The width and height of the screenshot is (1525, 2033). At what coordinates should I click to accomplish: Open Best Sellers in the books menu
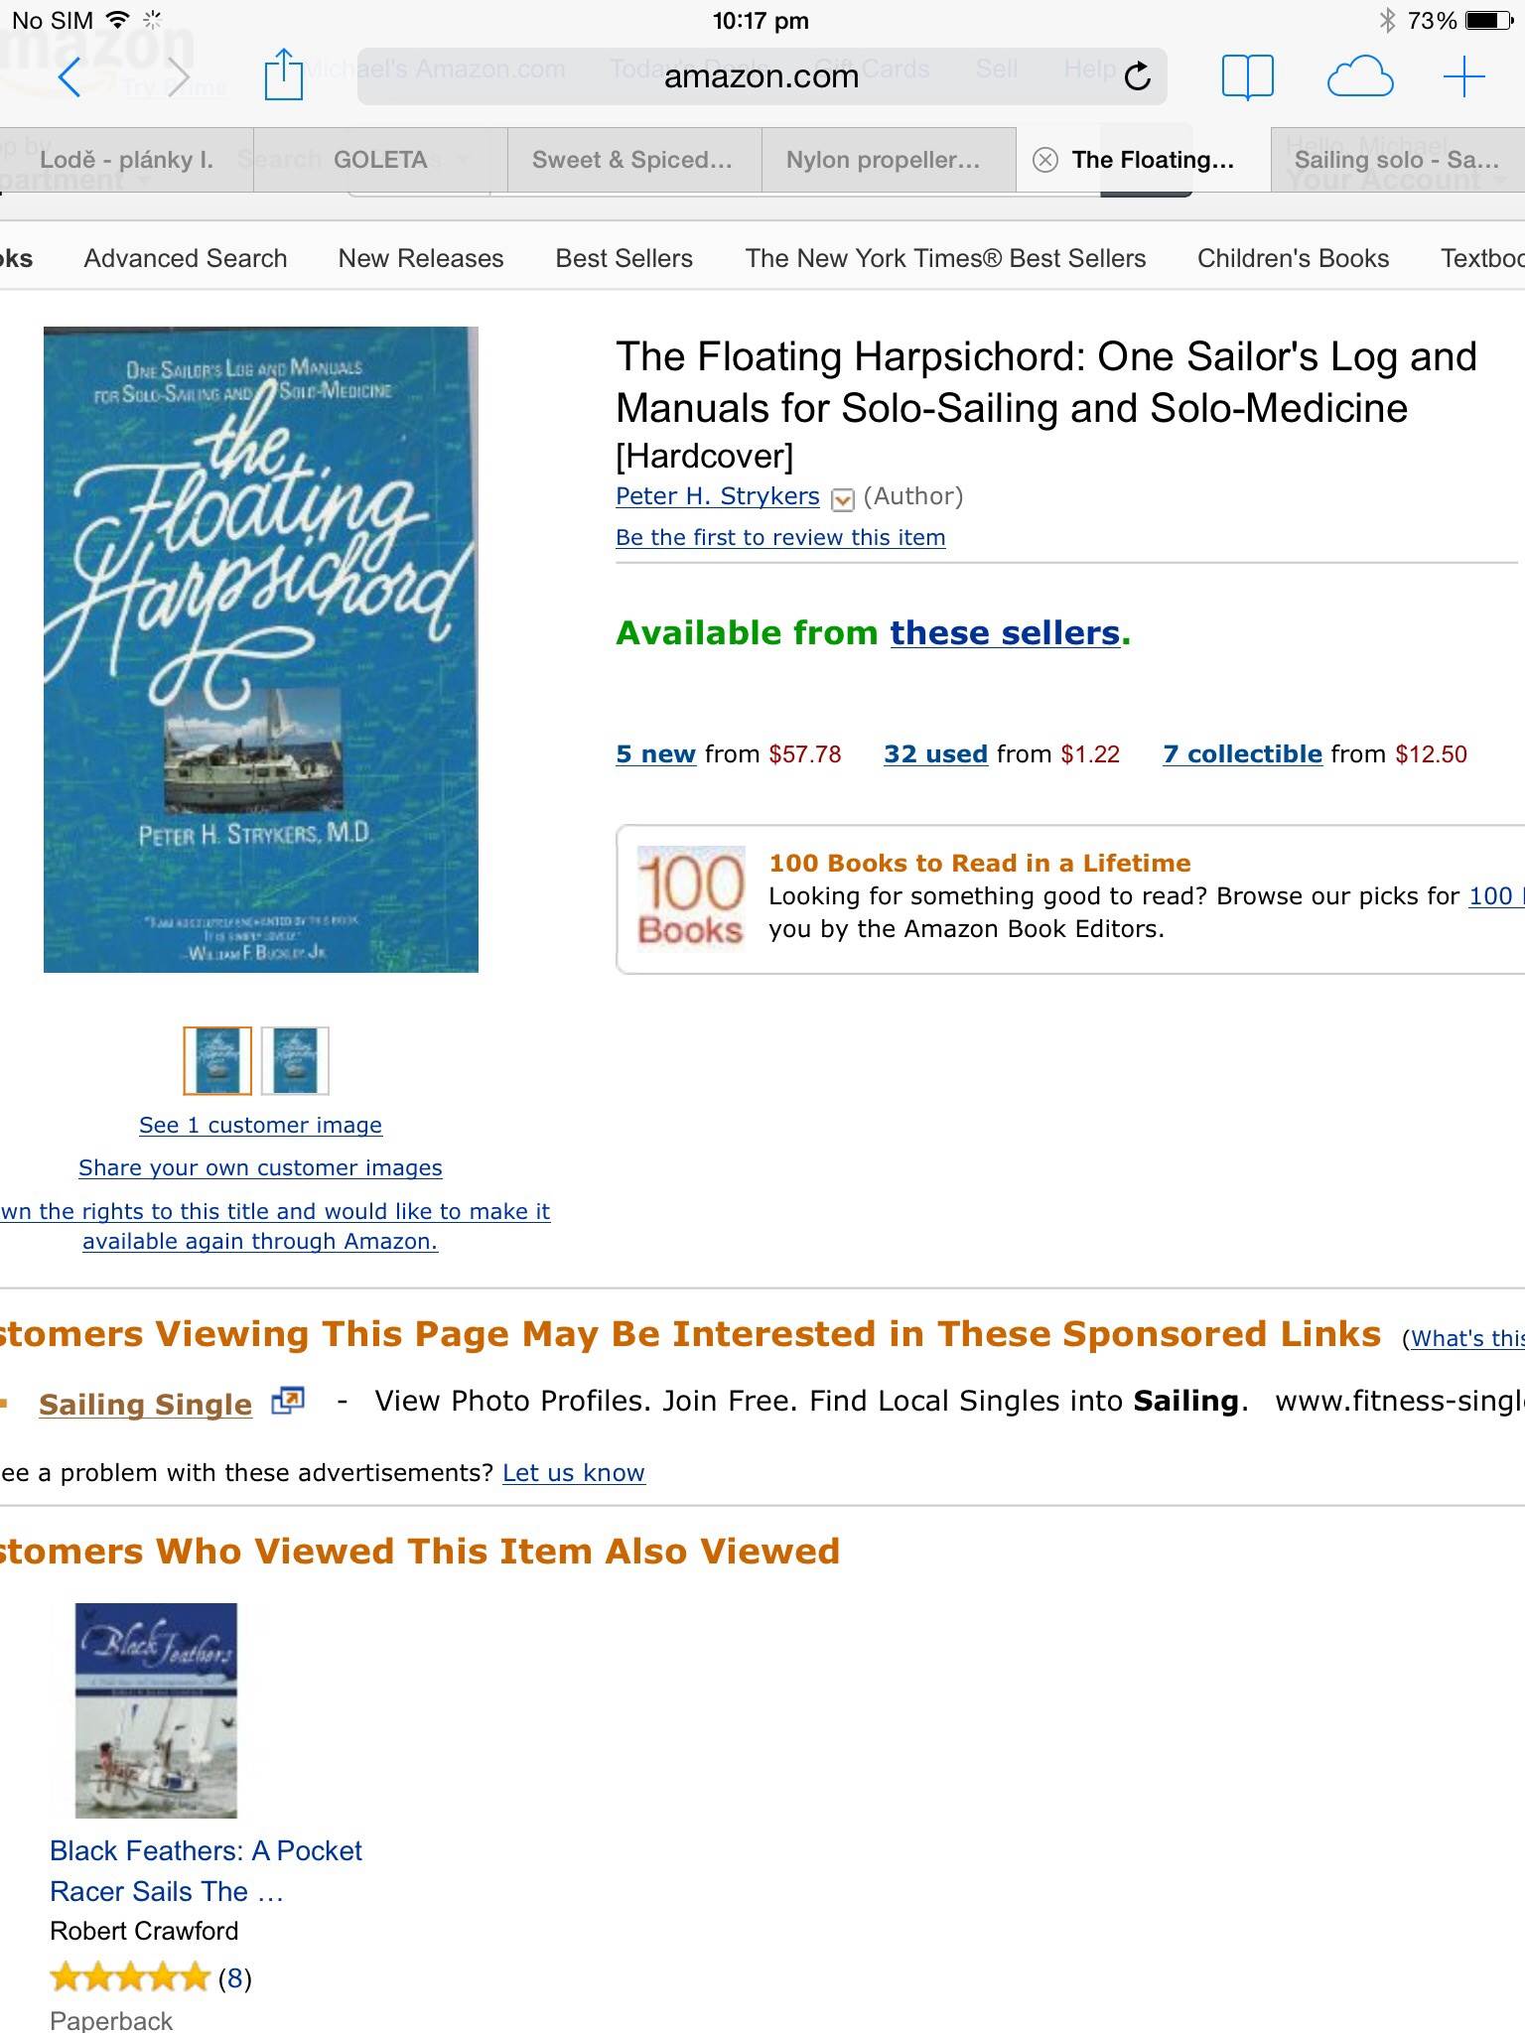point(624,258)
